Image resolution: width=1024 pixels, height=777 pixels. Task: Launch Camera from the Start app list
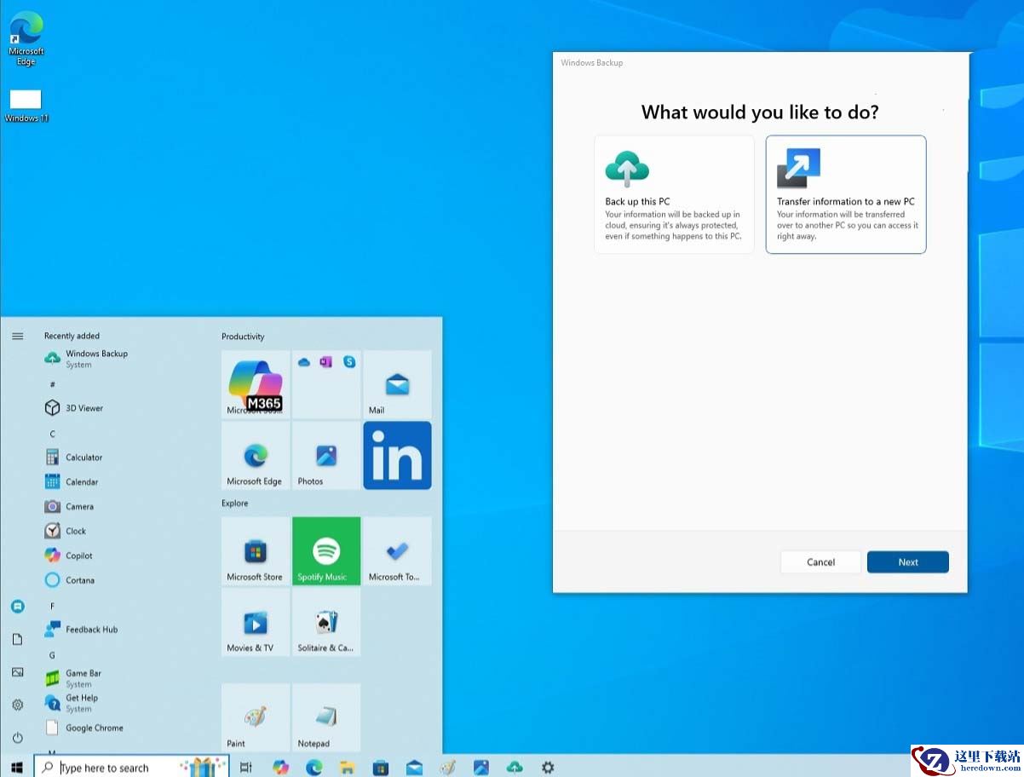(x=69, y=507)
